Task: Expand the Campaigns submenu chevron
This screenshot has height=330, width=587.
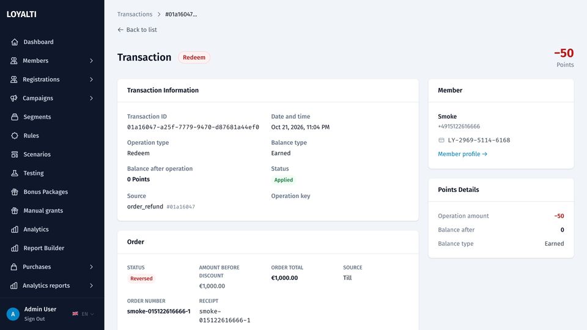Action: [x=91, y=98]
